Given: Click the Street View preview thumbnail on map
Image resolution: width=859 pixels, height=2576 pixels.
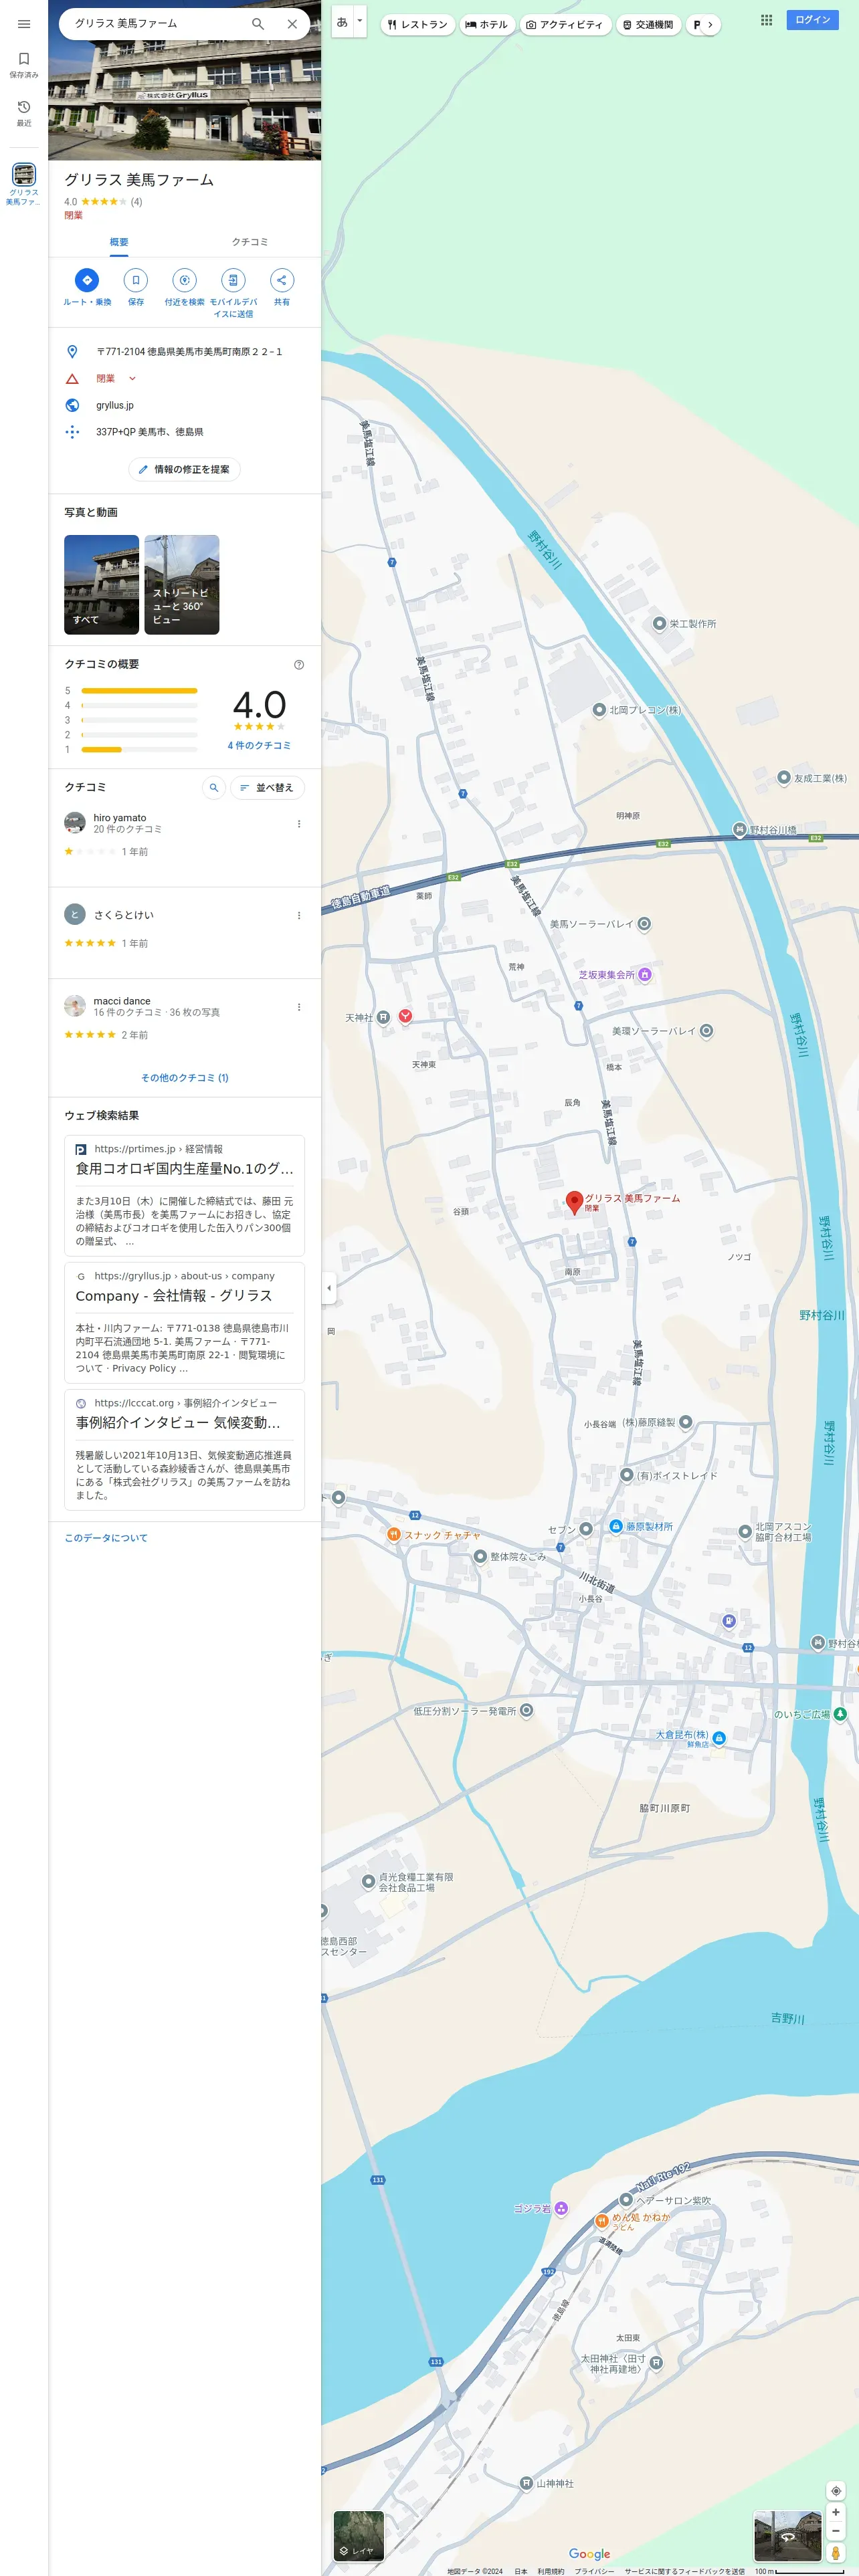Looking at the screenshot, I should (x=787, y=2535).
